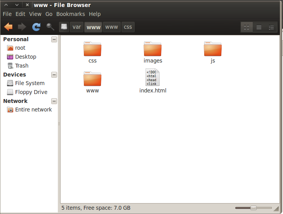Click the title bar up-arrow window button
The height and width of the screenshot is (214, 283).
point(6,5)
